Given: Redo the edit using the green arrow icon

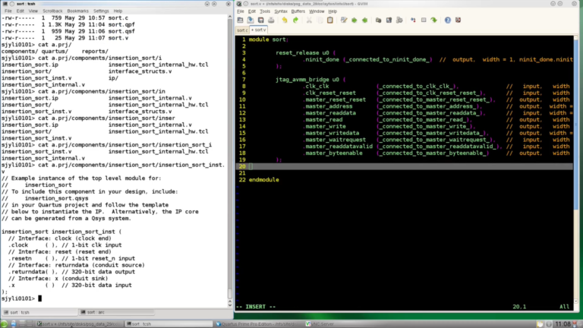Looking at the screenshot, I should (x=295, y=20).
